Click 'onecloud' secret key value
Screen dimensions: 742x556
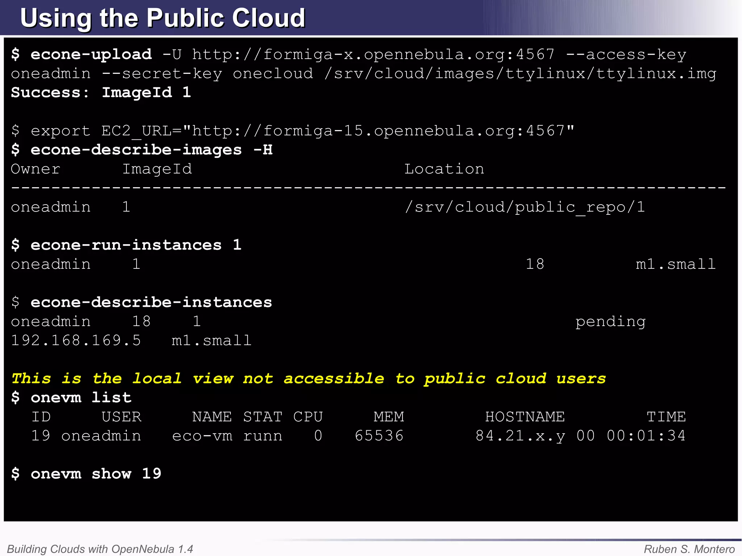[x=273, y=74]
